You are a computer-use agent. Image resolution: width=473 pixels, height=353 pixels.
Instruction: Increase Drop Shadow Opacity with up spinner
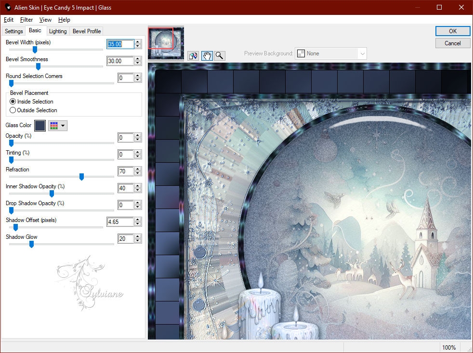pos(138,203)
